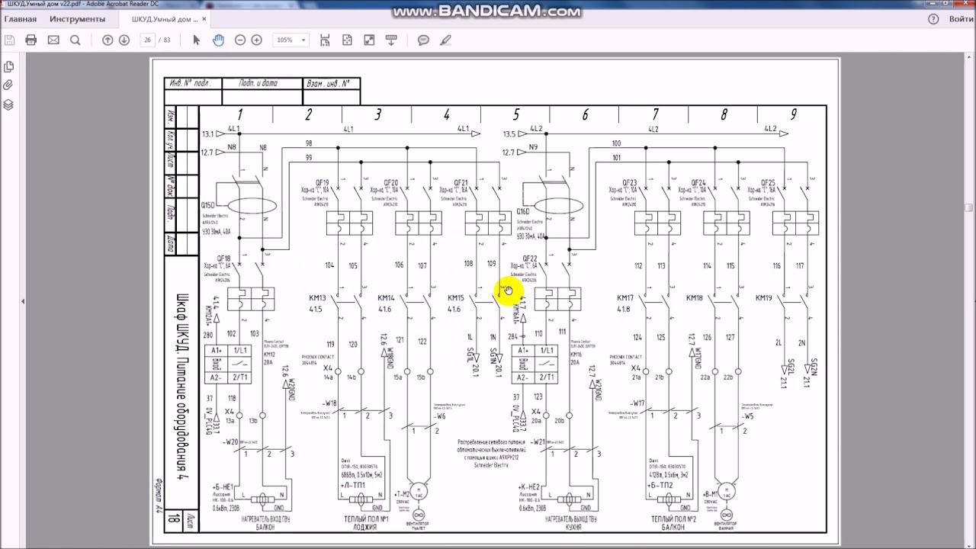Click column header number 9
The width and height of the screenshot is (976, 549).
(x=793, y=114)
